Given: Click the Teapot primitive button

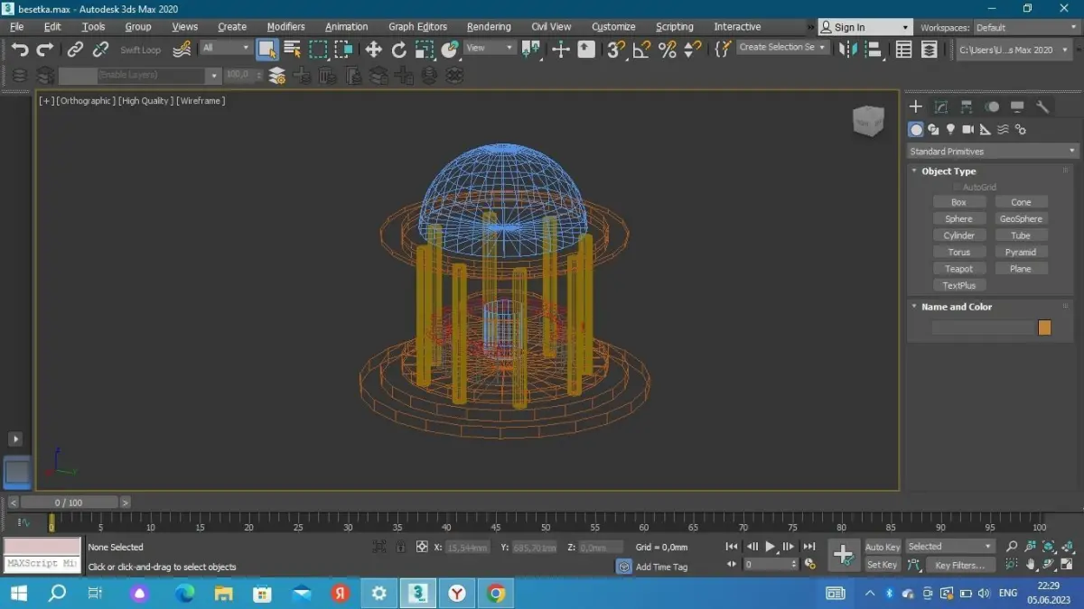Looking at the screenshot, I should coord(958,269).
